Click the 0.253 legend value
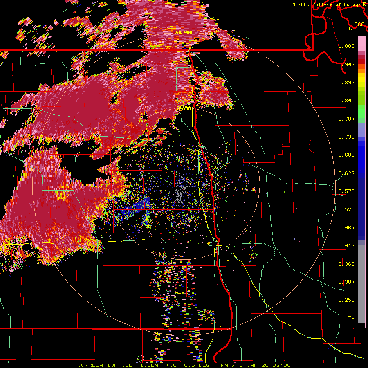The width and height of the screenshot is (368, 368). 346,300
